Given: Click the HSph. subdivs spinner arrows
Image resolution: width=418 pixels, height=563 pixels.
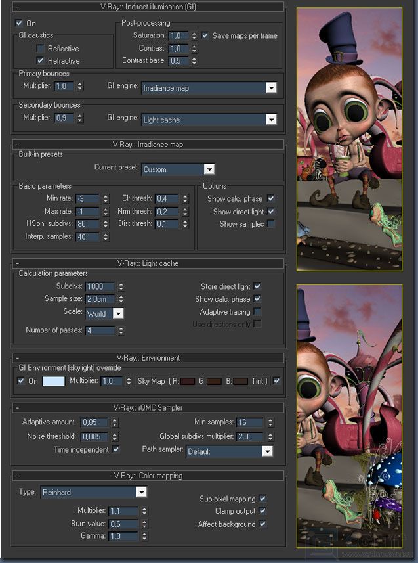Looking at the screenshot, I should (x=106, y=224).
